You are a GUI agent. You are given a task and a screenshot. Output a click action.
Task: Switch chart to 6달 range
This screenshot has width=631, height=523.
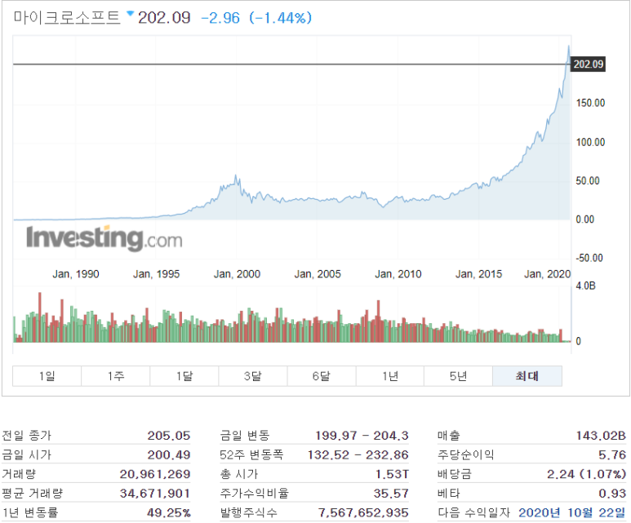click(322, 376)
